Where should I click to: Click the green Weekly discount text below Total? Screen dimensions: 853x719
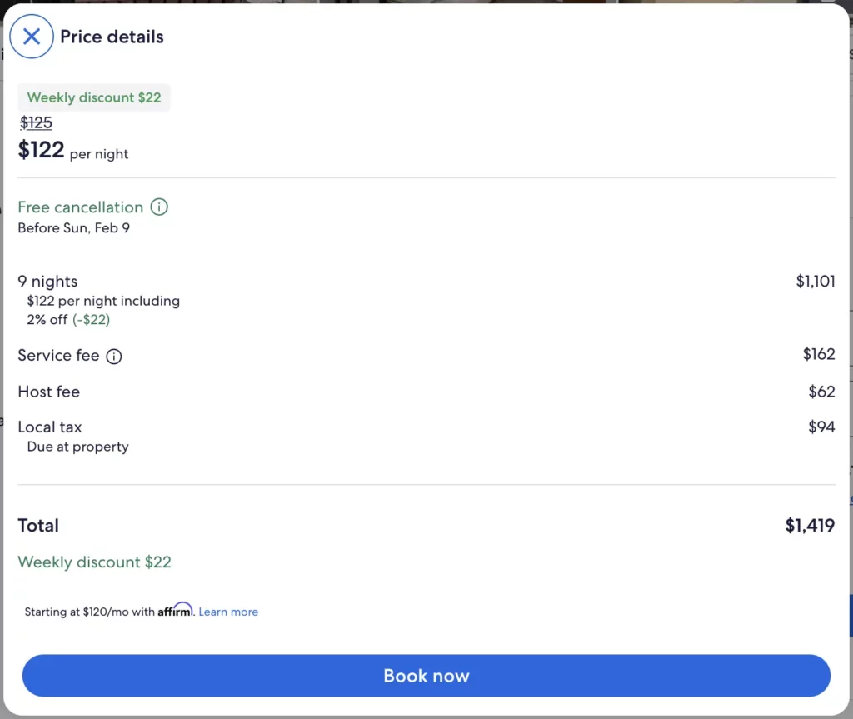94,562
